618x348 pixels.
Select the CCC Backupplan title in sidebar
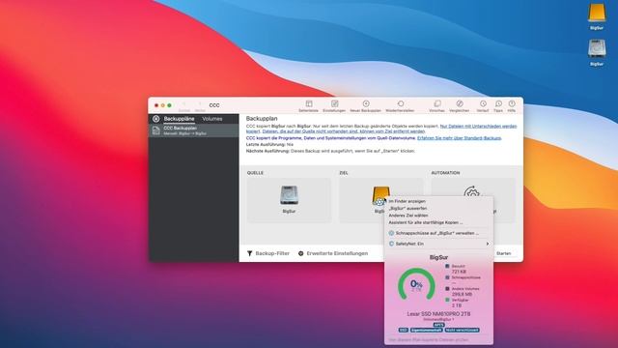(x=181, y=129)
